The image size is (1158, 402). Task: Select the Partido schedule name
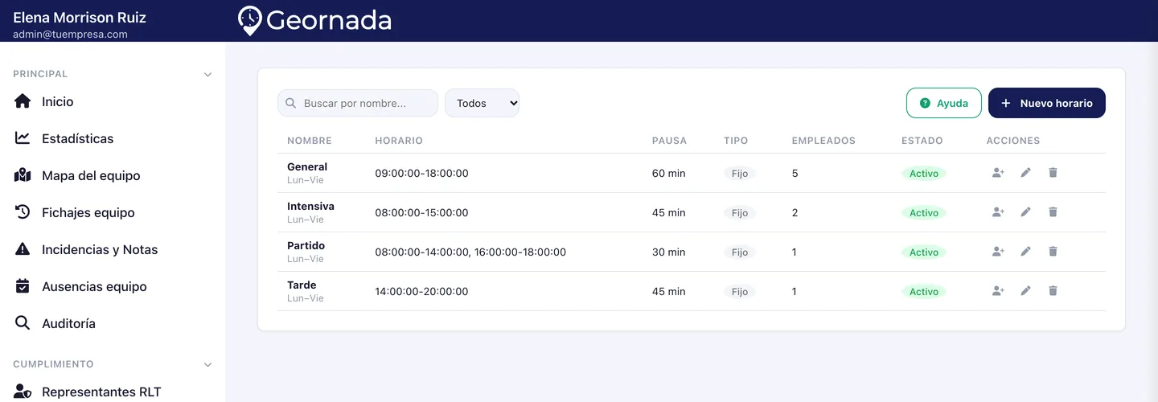(306, 245)
